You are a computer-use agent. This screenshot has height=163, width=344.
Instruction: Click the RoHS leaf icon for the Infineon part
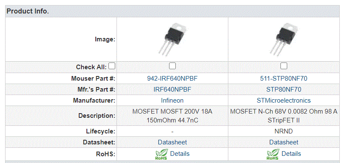pos(162,154)
